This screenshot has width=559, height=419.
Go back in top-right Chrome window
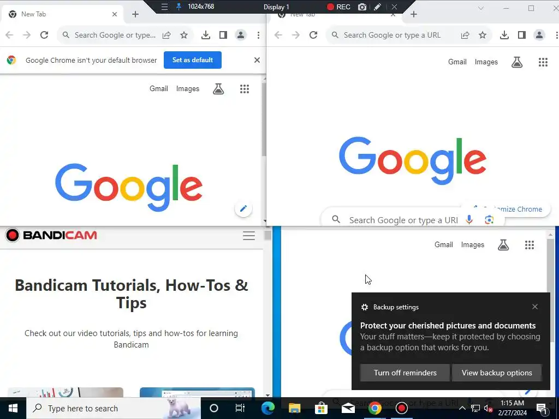(x=278, y=35)
